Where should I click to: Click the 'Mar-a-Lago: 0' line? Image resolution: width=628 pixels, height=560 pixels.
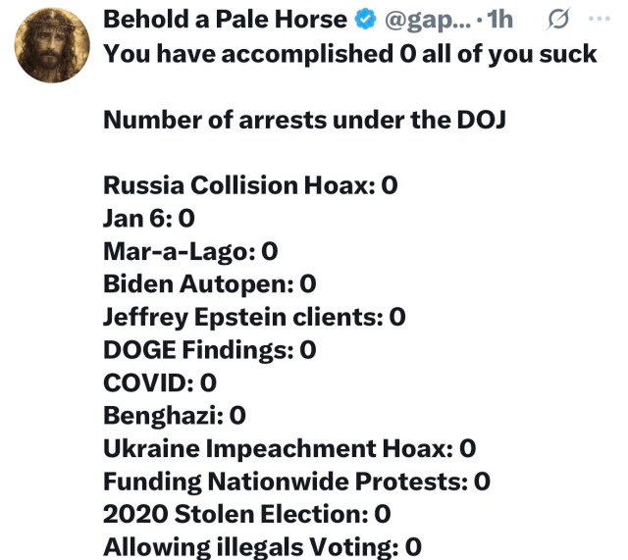(x=190, y=251)
